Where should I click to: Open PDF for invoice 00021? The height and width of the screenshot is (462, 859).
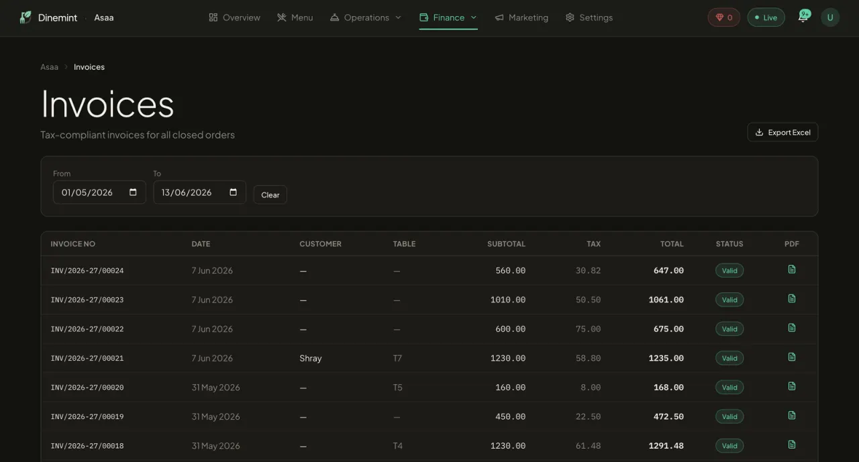tap(792, 357)
